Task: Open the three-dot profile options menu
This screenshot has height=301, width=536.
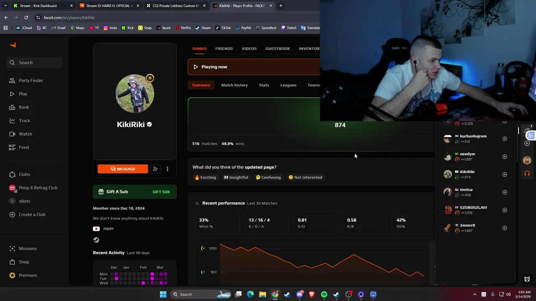Action: tap(167, 169)
